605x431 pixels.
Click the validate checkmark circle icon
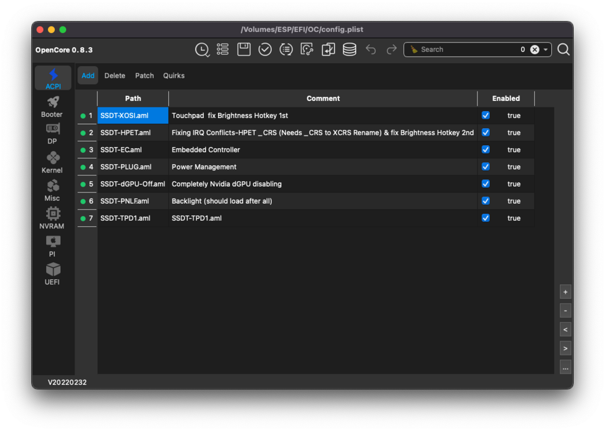[265, 50]
